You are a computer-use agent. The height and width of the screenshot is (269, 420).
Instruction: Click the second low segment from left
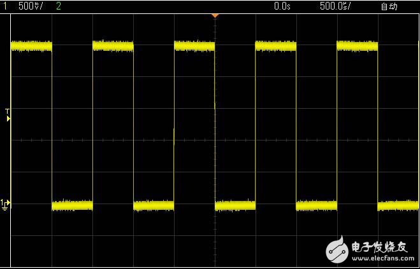pos(154,205)
